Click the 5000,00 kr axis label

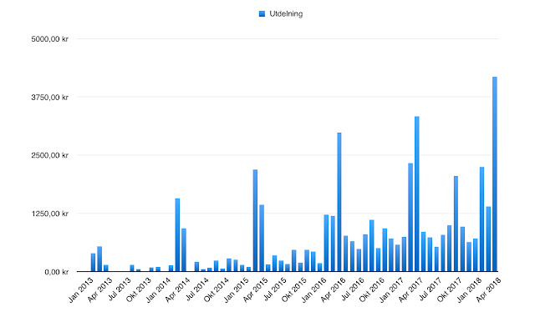click(50, 39)
